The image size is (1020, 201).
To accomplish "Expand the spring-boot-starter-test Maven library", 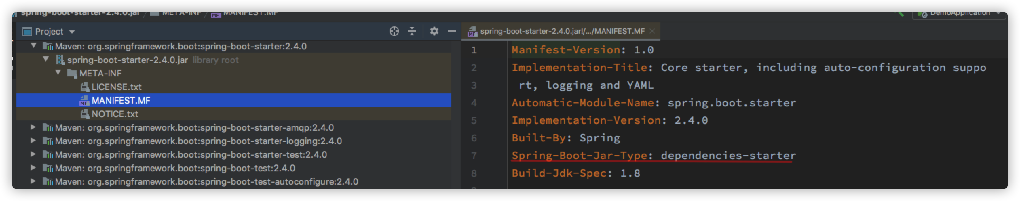I will click(x=33, y=154).
